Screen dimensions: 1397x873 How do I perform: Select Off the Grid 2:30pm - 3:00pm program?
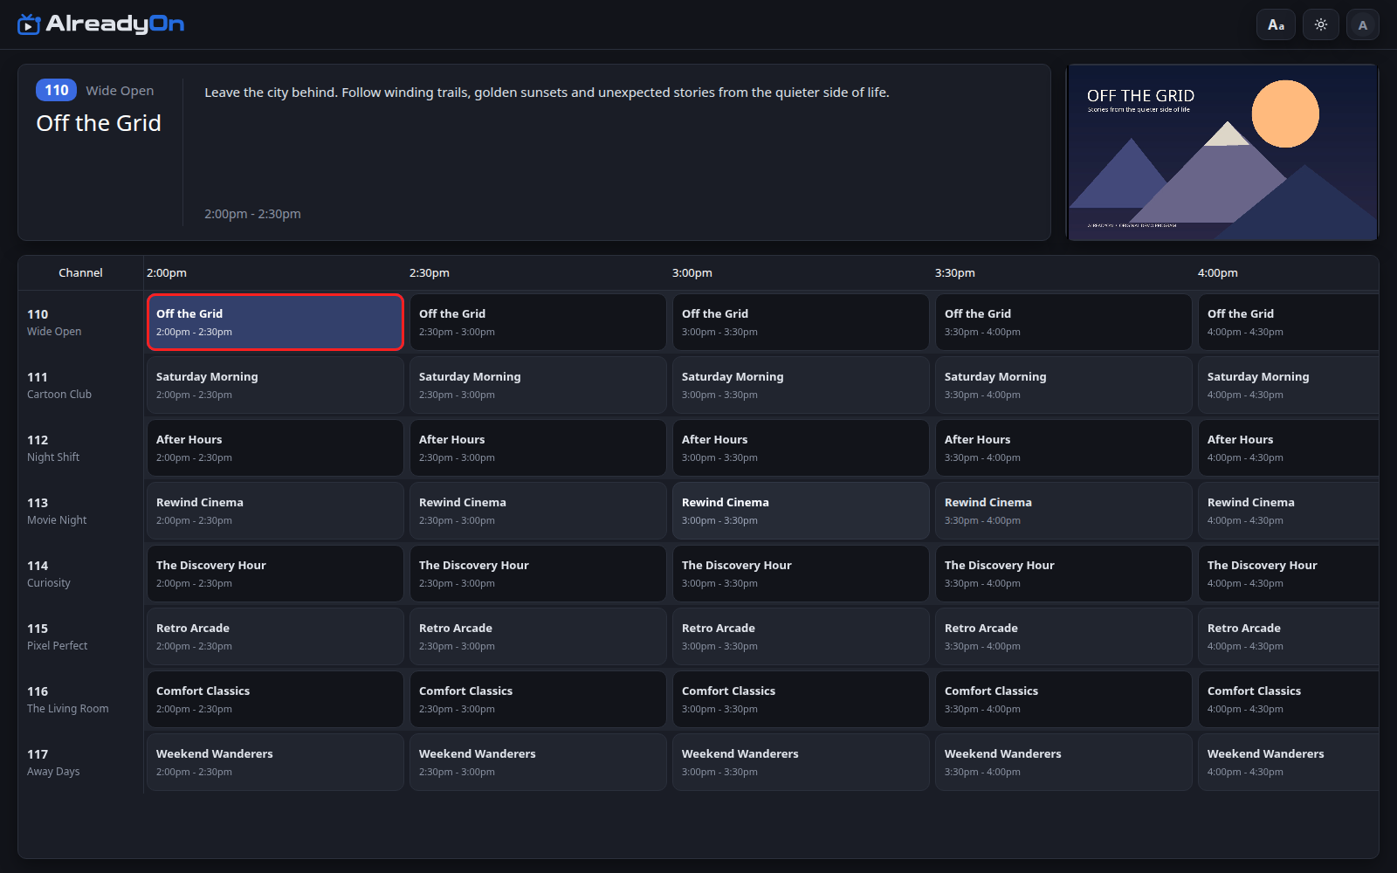pyautogui.click(x=538, y=322)
